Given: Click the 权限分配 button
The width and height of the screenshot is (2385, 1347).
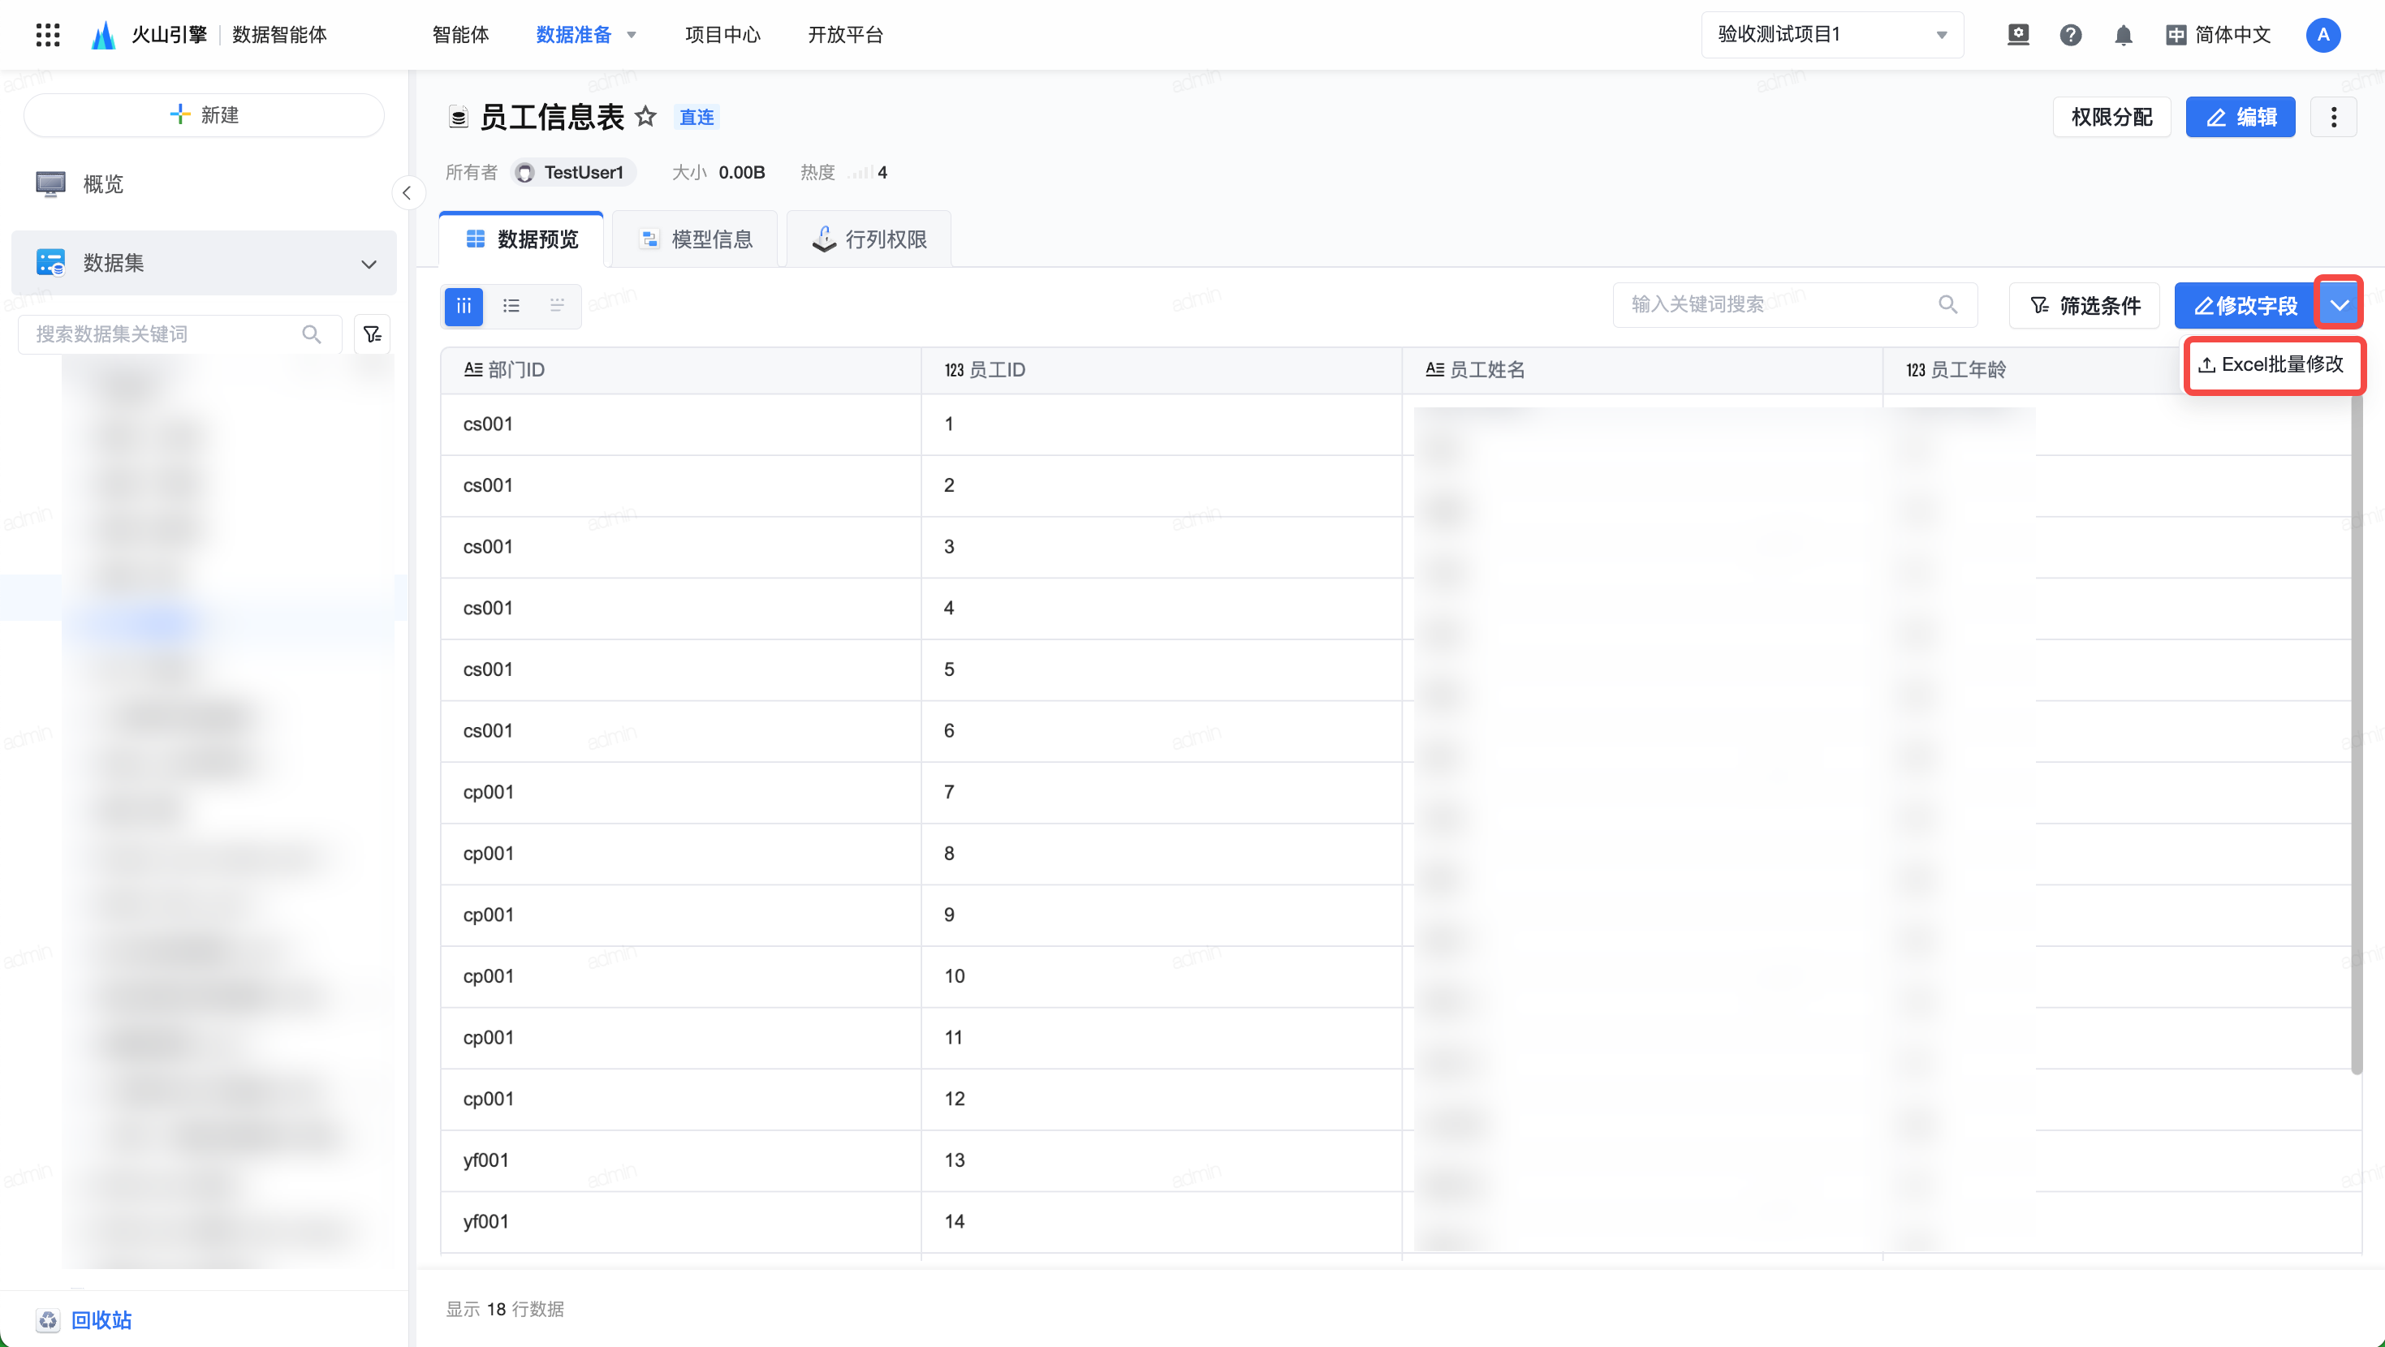Looking at the screenshot, I should pyautogui.click(x=2111, y=117).
